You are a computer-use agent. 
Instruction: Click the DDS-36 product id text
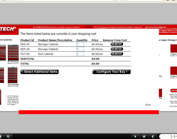point(25,49)
